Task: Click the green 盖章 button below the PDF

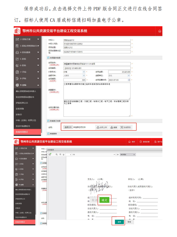Action: pyautogui.click(x=119, y=222)
